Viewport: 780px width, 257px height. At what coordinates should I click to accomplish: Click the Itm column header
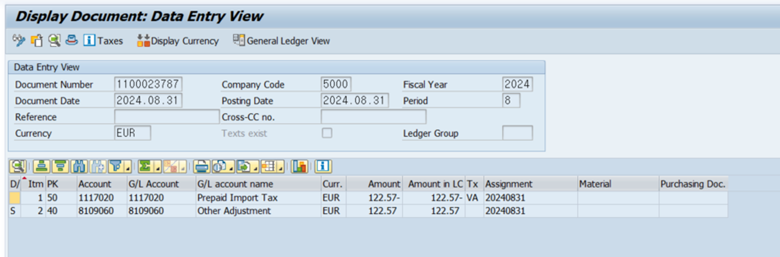pyautogui.click(x=34, y=184)
